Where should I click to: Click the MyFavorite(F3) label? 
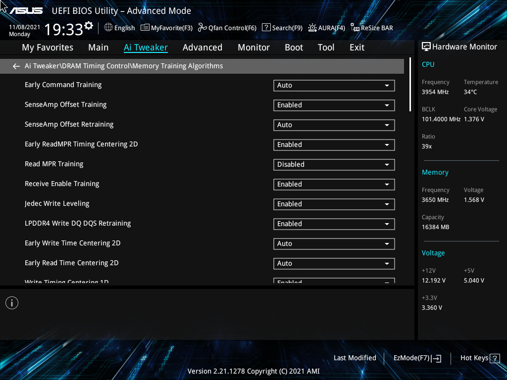click(172, 28)
